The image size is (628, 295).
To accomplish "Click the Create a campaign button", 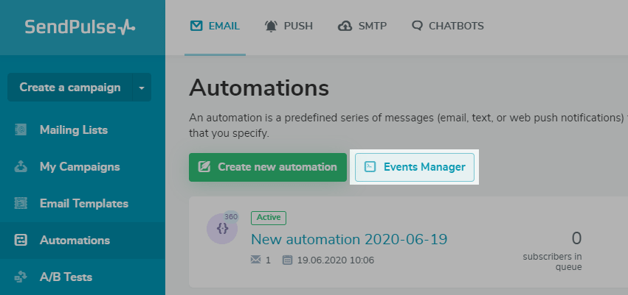I will click(69, 88).
